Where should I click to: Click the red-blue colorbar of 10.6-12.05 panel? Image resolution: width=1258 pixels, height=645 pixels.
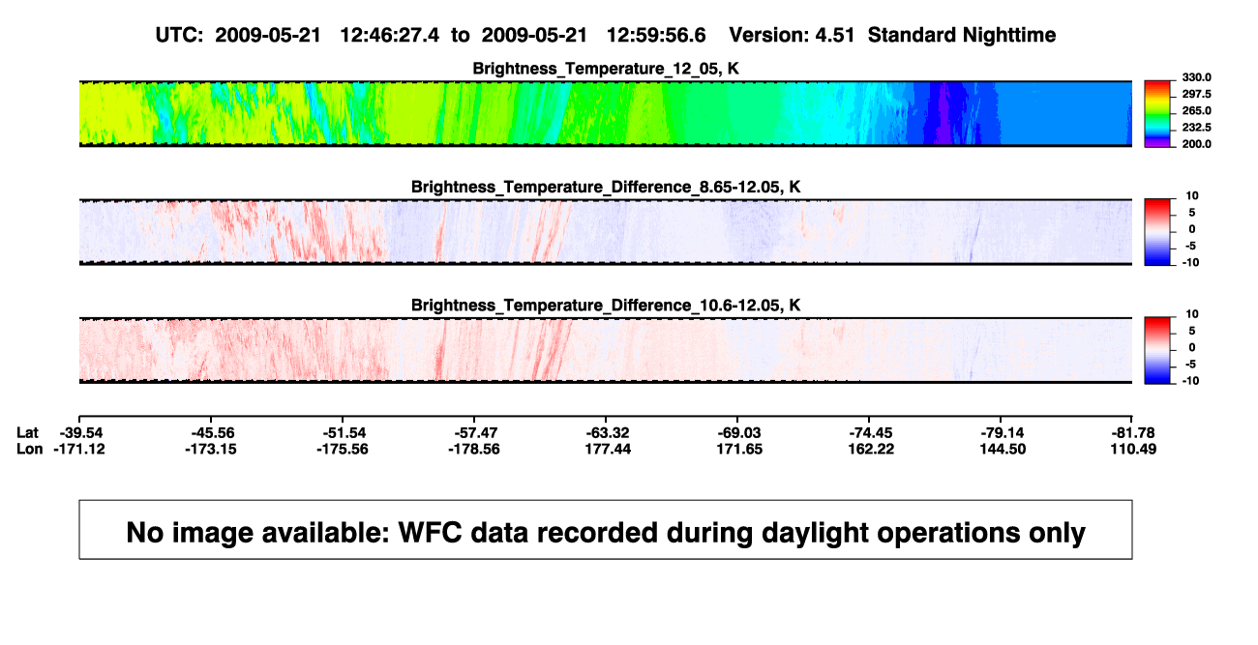click(1158, 350)
